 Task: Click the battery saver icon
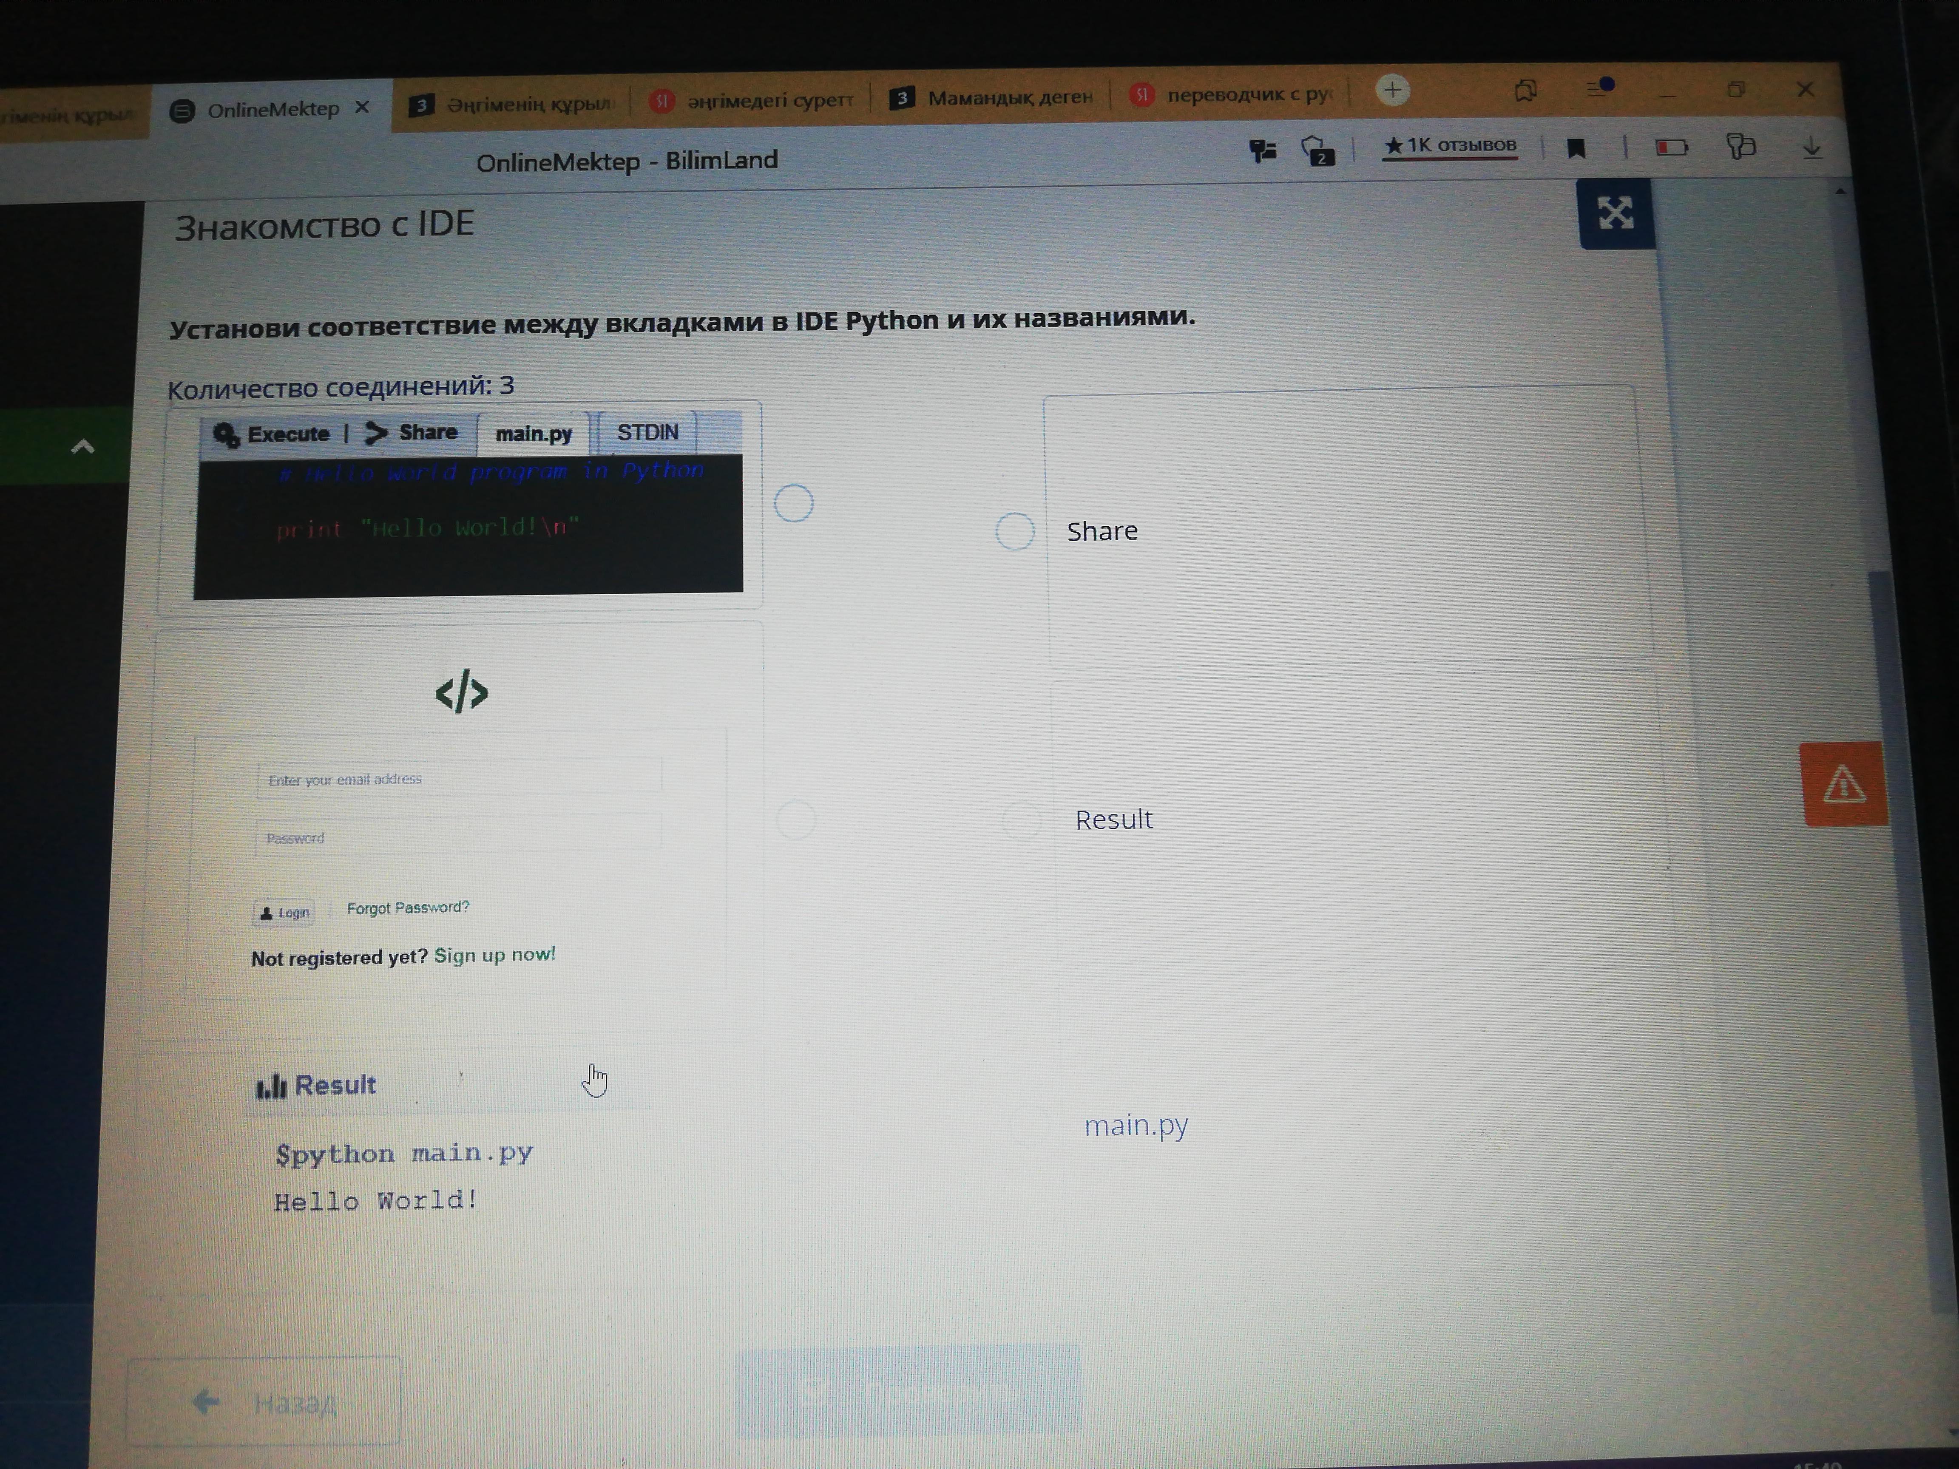click(1671, 147)
